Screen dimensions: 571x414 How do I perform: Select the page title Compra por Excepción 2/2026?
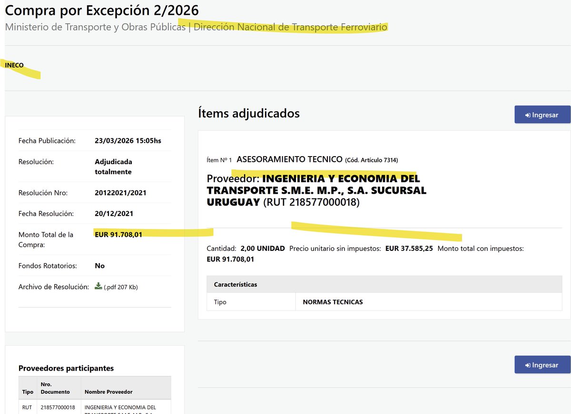click(x=102, y=10)
